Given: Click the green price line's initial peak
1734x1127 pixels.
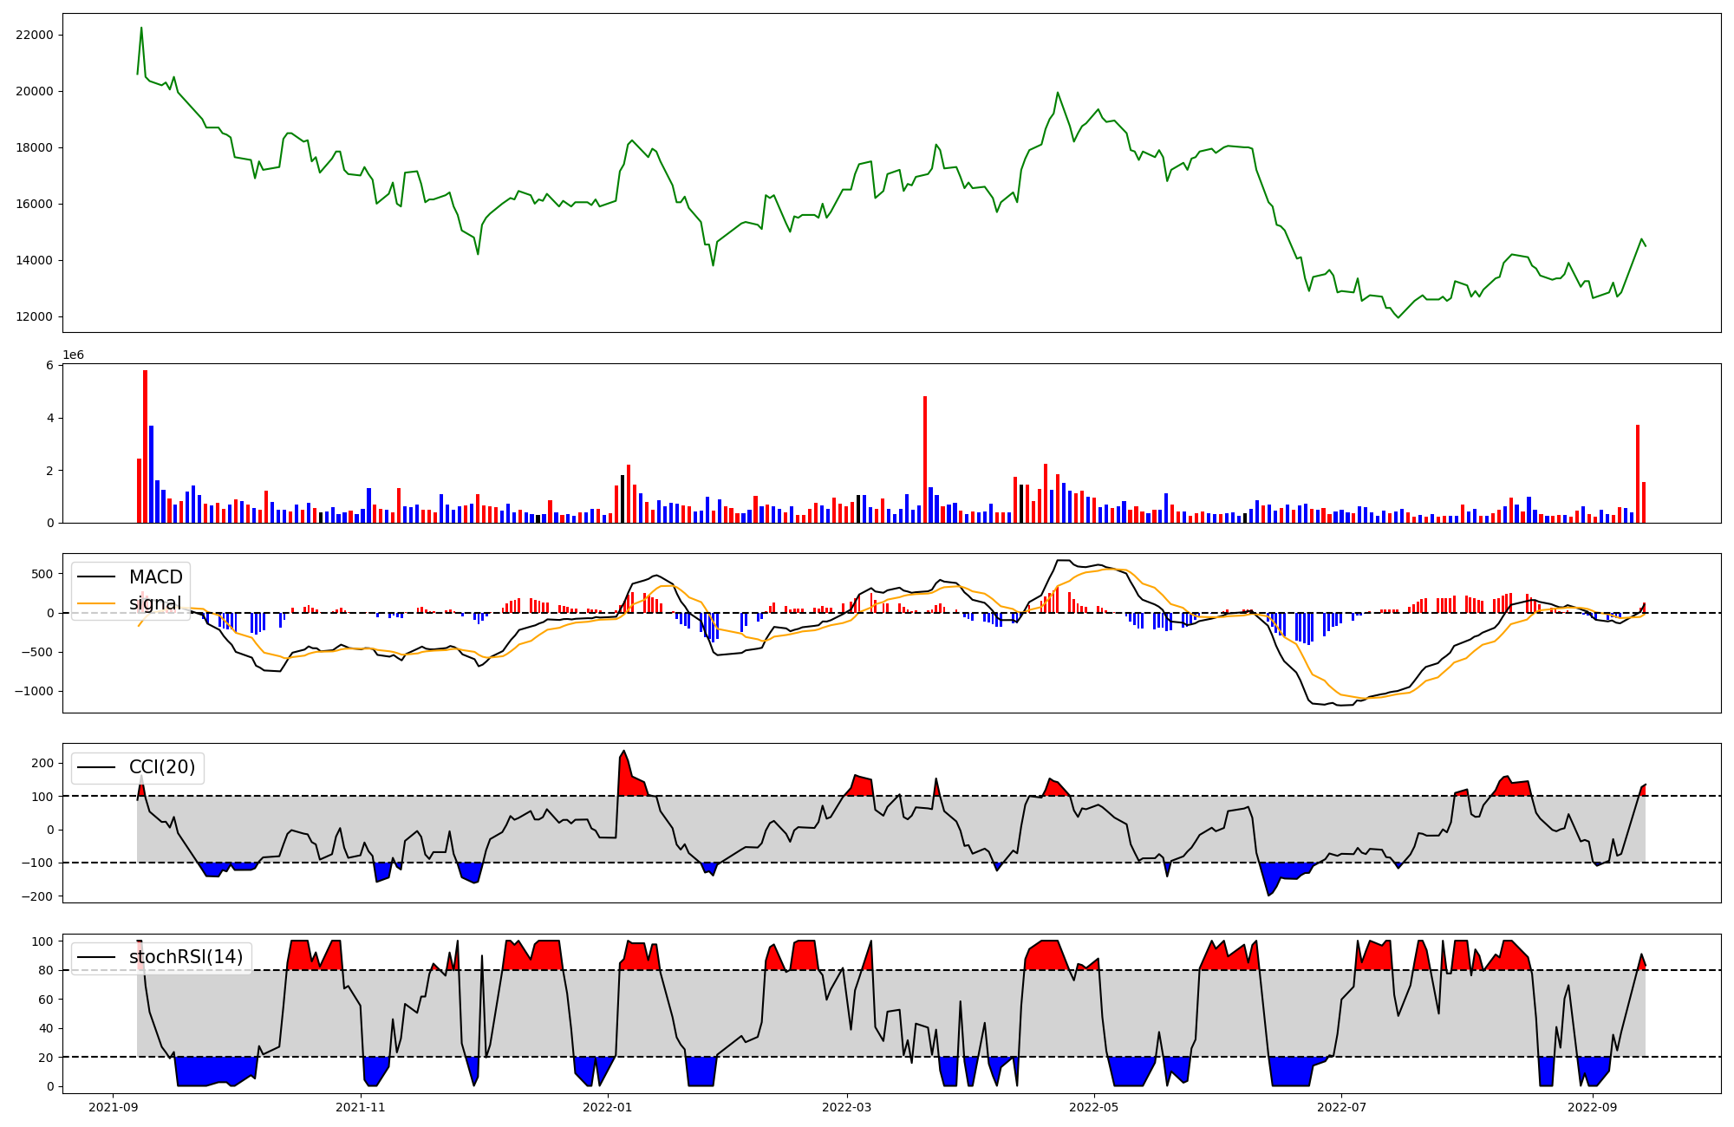Looking at the screenshot, I should coord(141,28).
